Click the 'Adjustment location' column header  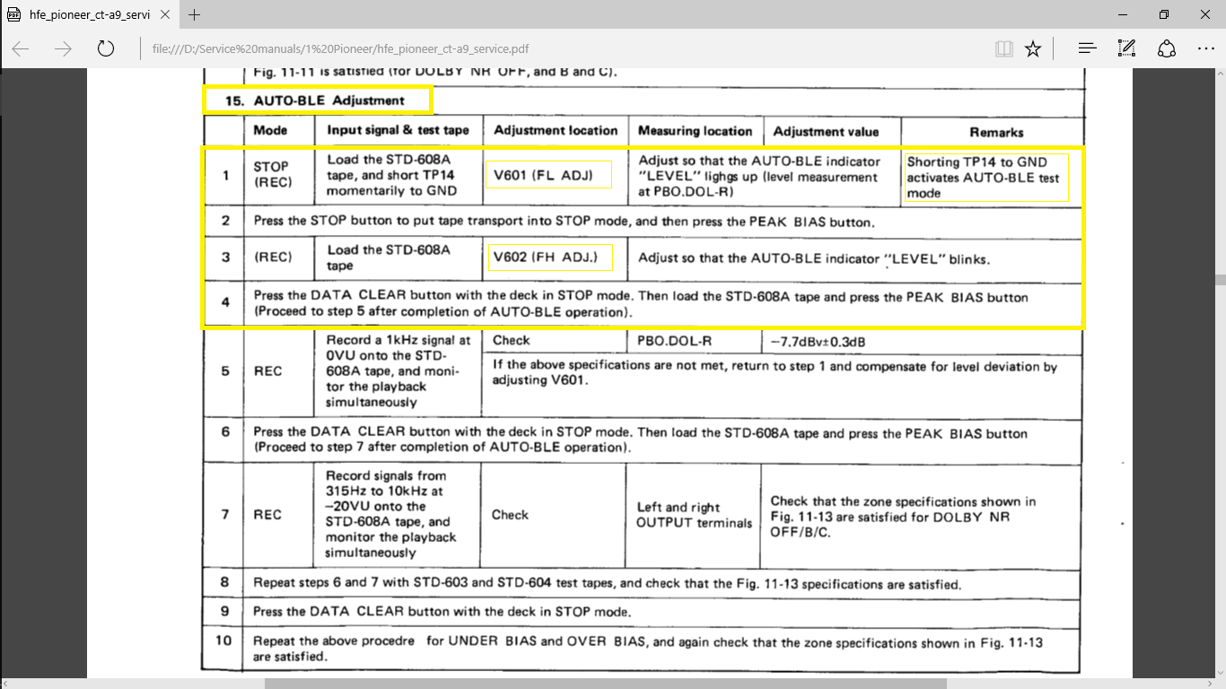pyautogui.click(x=556, y=130)
